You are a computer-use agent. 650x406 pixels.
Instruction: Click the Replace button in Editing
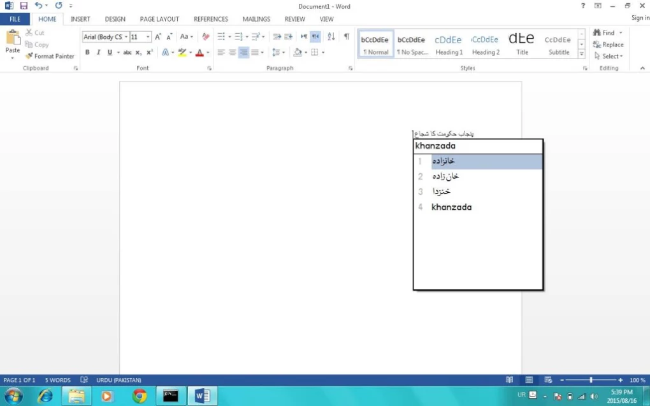click(608, 45)
